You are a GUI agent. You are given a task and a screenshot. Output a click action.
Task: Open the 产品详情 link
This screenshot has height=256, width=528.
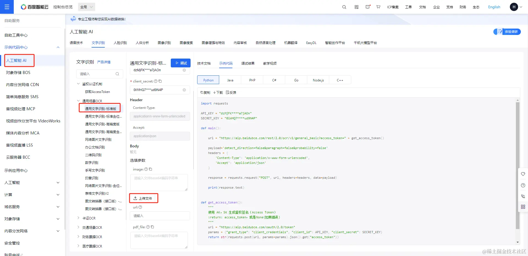pos(104,62)
